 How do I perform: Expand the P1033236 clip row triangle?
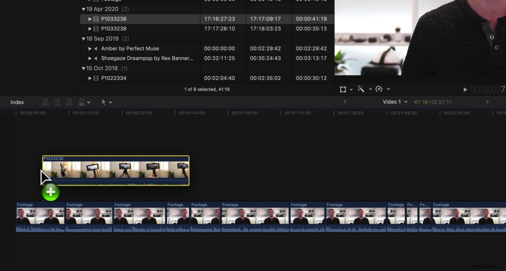pyautogui.click(x=90, y=19)
